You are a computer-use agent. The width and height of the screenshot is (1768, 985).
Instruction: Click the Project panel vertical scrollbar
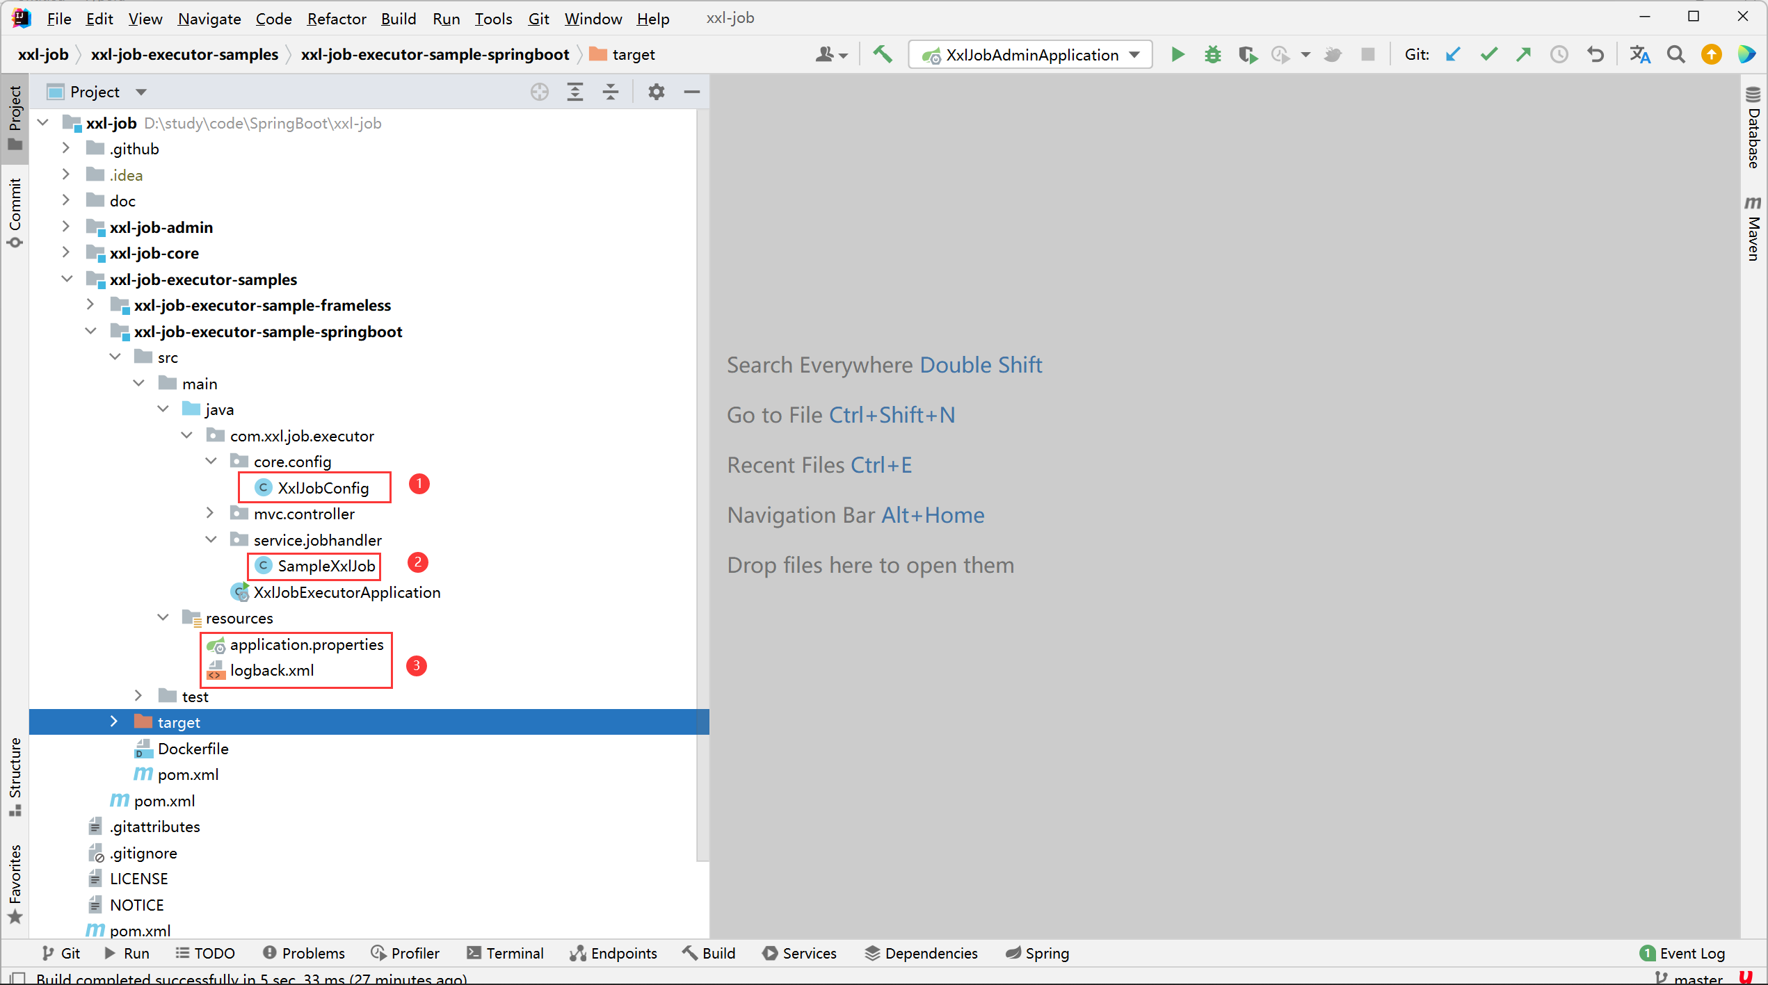coord(702,485)
